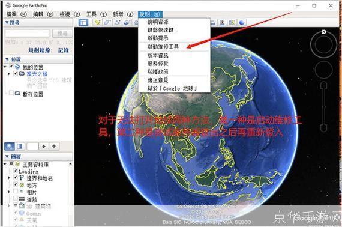Click the 相片 layer icon
Image resolution: width=342 pixels, height=227 pixels.
point(22,192)
